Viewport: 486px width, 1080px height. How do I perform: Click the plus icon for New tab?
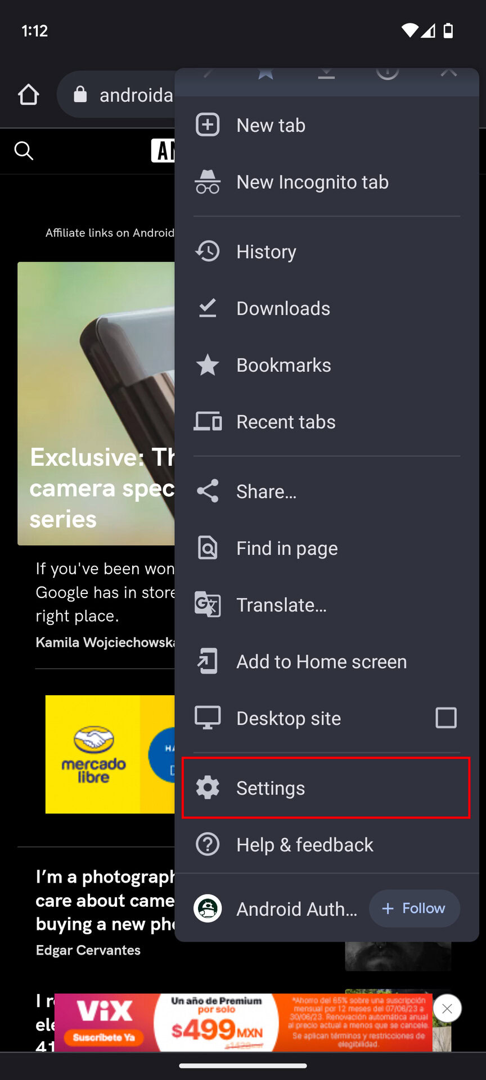(x=208, y=125)
